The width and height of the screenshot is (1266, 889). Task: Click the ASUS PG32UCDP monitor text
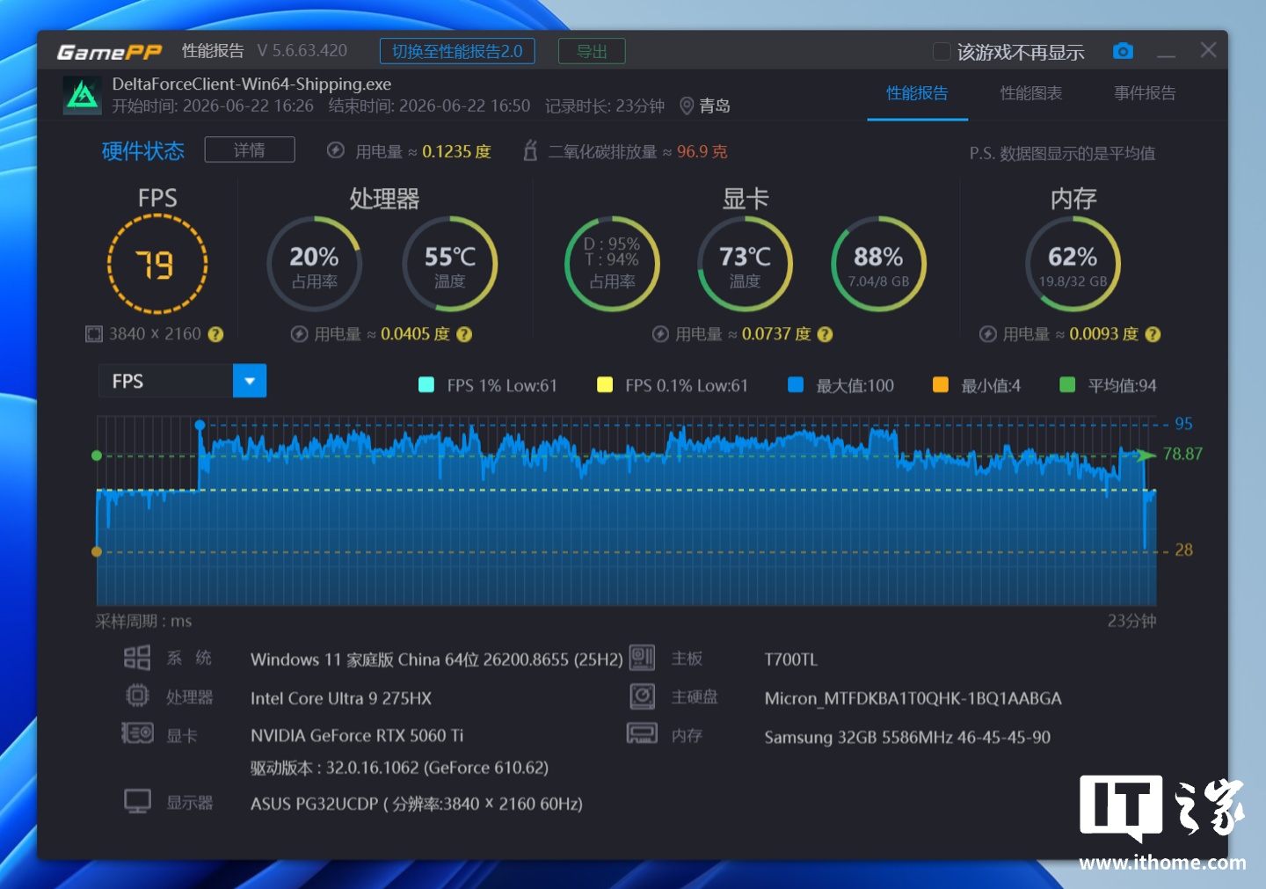tap(417, 804)
